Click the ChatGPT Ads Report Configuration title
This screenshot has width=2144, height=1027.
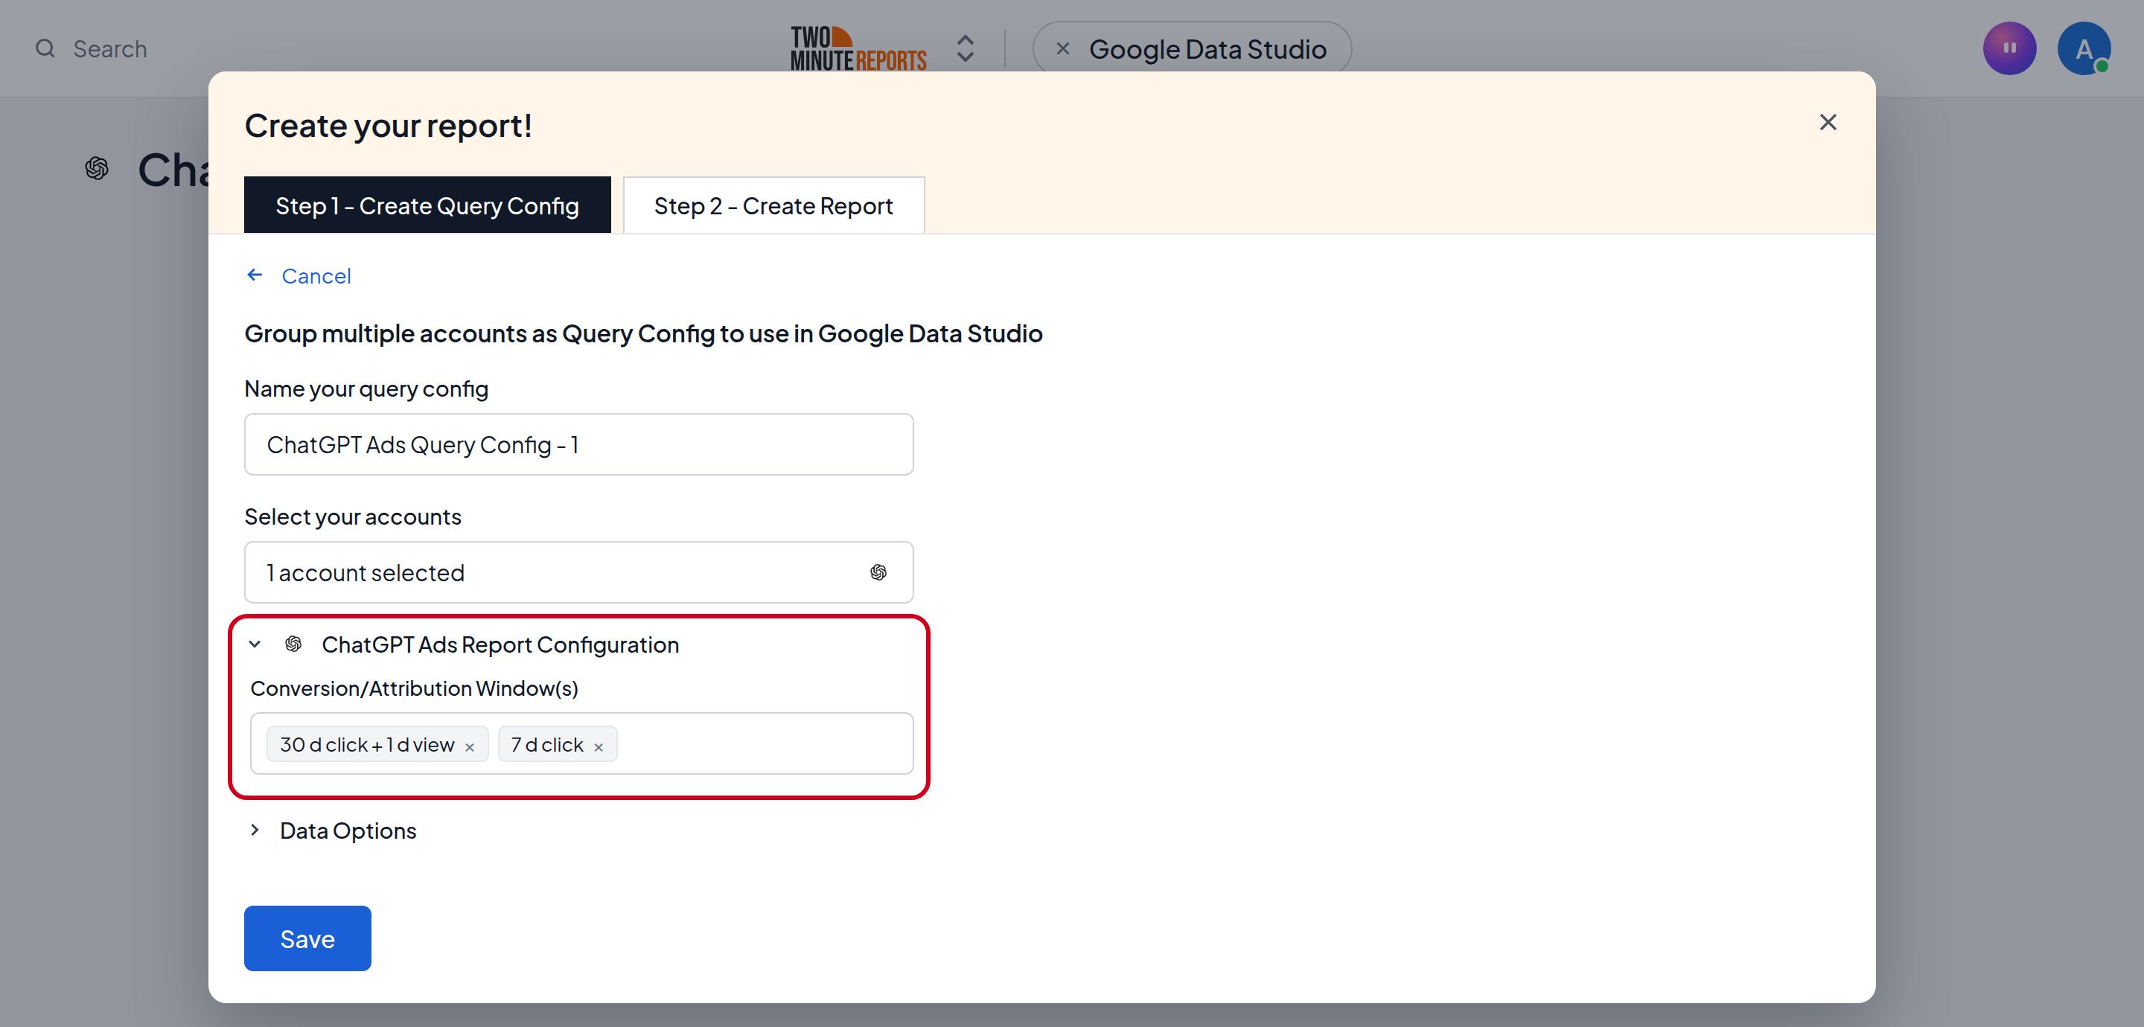click(500, 645)
